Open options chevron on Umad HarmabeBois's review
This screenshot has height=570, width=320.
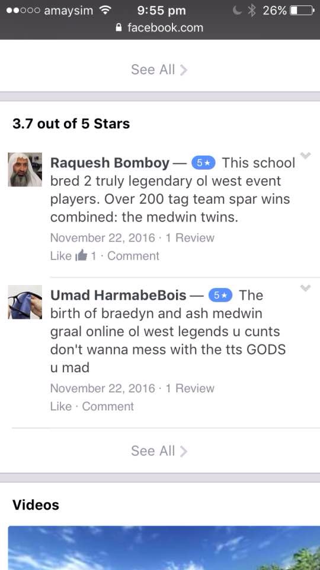(306, 289)
